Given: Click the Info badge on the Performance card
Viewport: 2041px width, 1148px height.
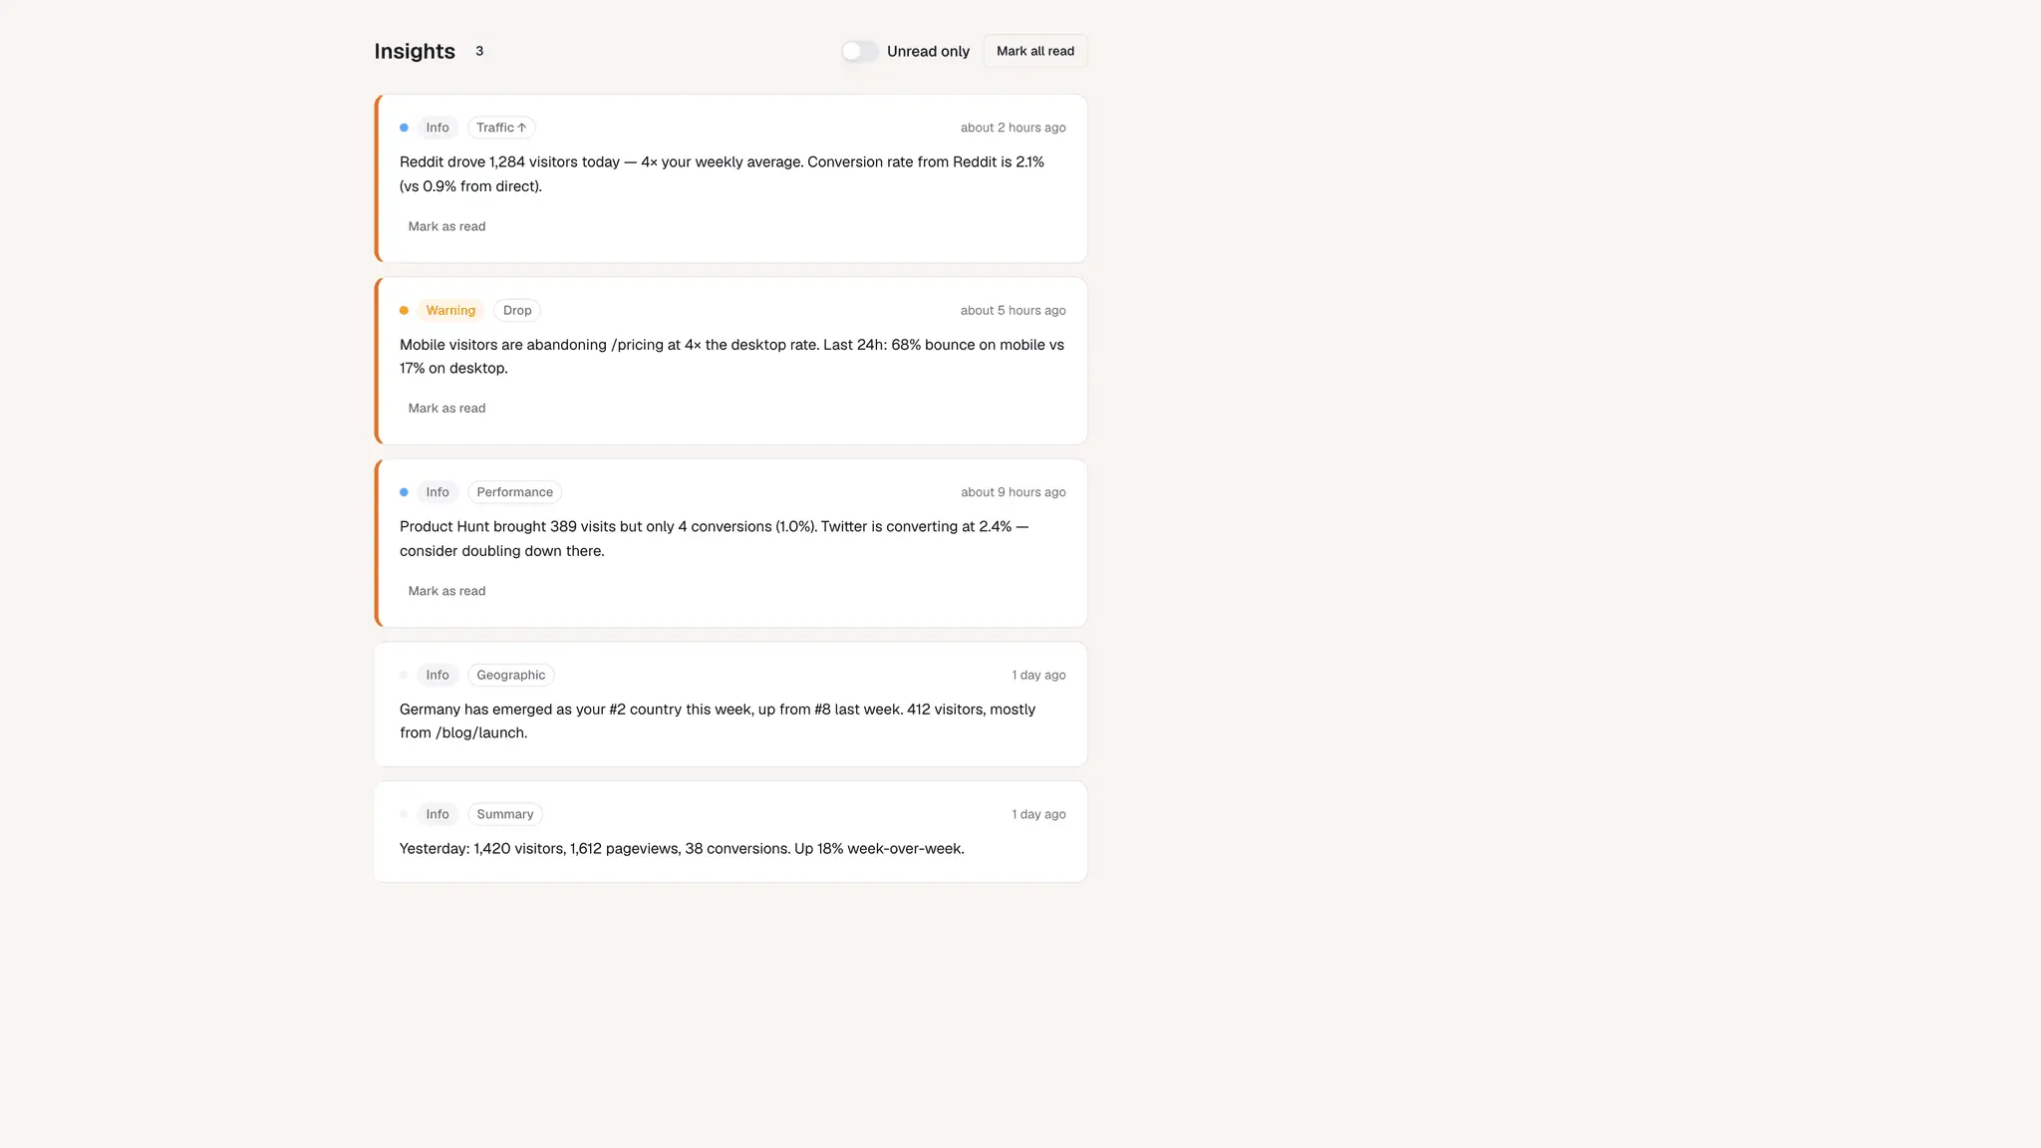Looking at the screenshot, I should click(x=437, y=492).
